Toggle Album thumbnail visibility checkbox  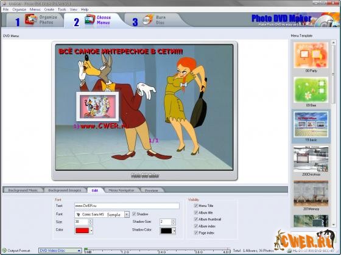click(195, 219)
